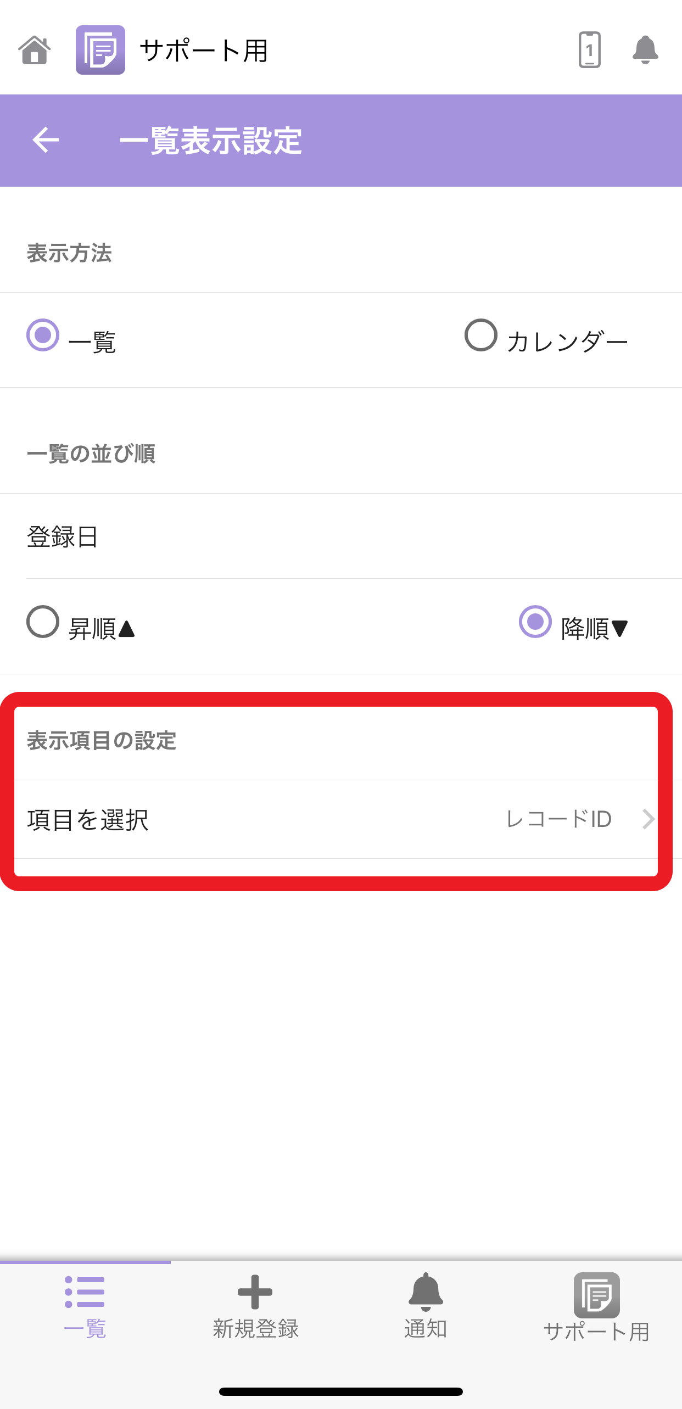Tap the list icon in bottom bar
The width and height of the screenshot is (682, 1409).
85,1291
